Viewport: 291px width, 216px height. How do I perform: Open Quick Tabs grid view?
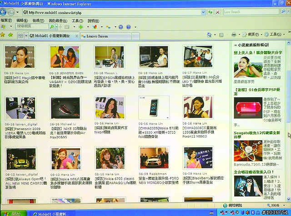click(20, 35)
